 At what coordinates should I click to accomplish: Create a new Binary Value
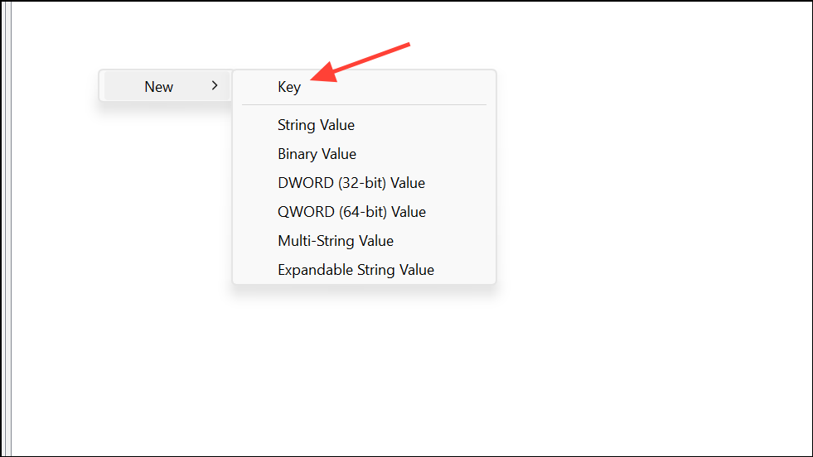coord(317,154)
